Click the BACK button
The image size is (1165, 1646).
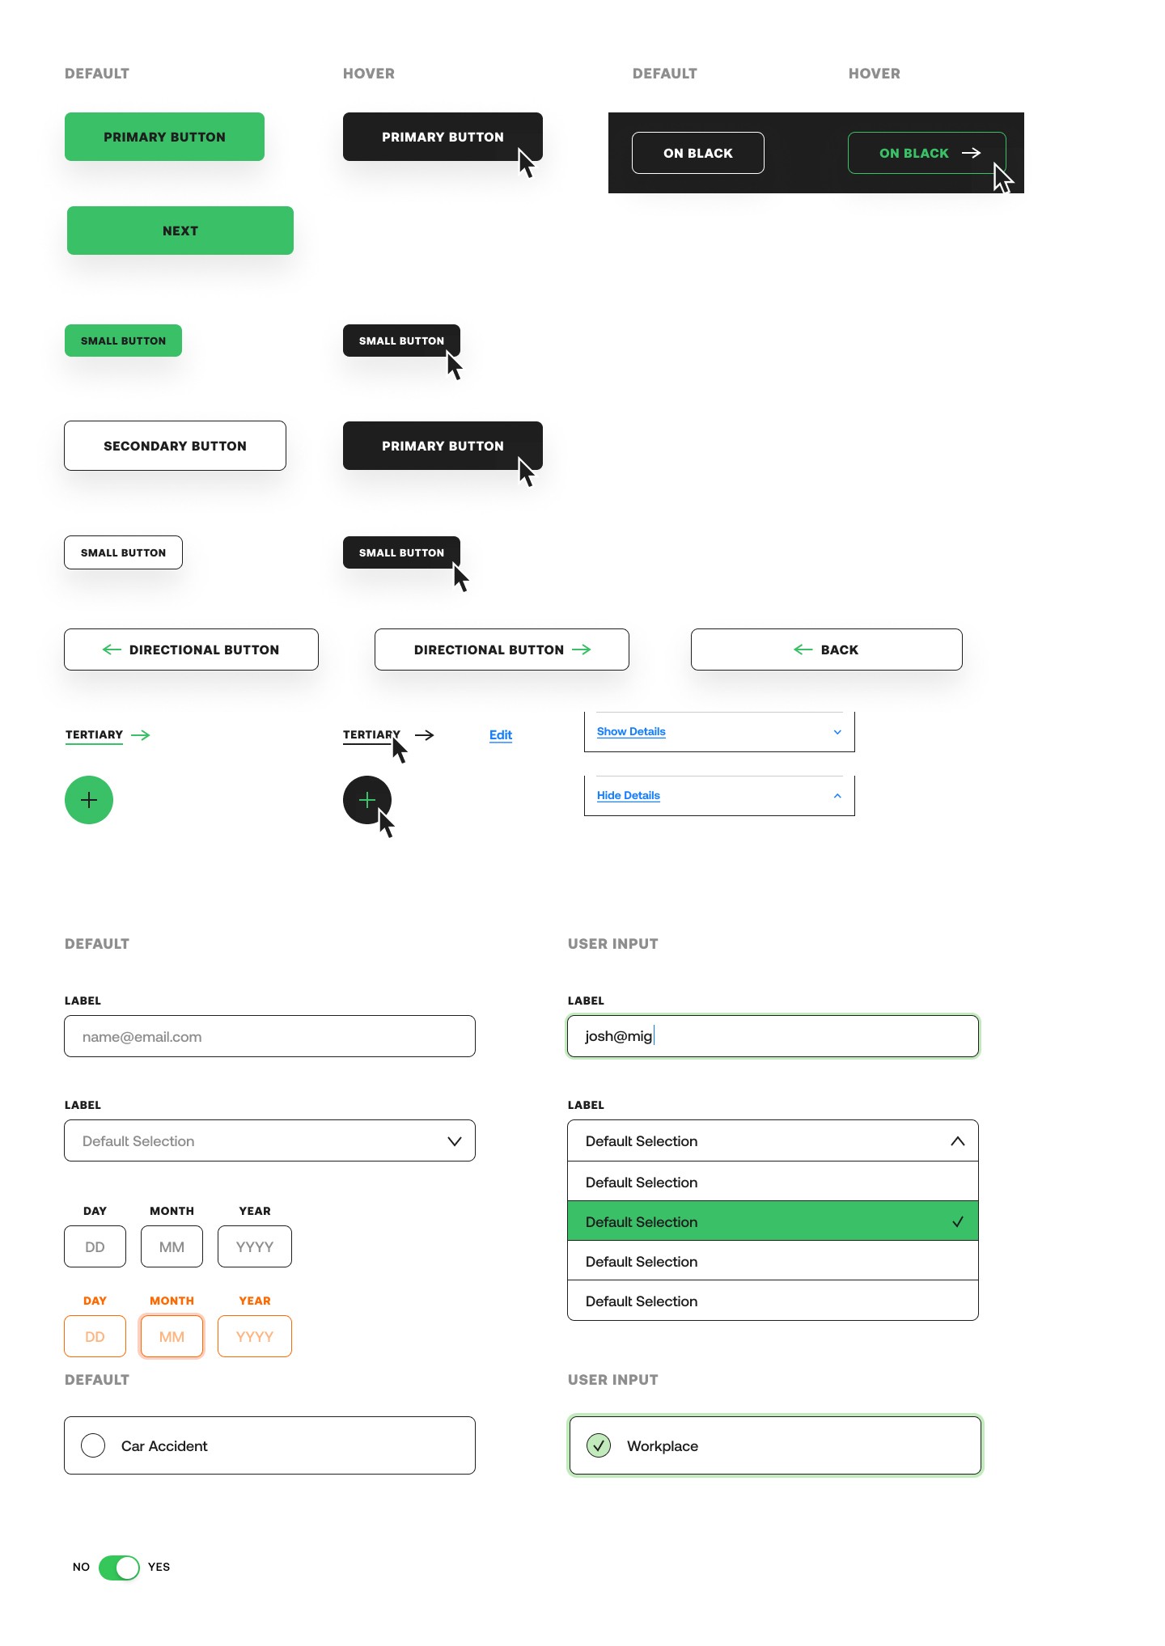pyautogui.click(x=826, y=650)
